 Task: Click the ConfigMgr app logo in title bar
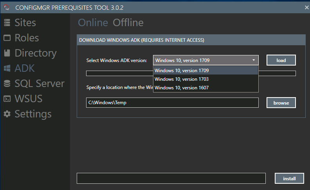pos(7,7)
